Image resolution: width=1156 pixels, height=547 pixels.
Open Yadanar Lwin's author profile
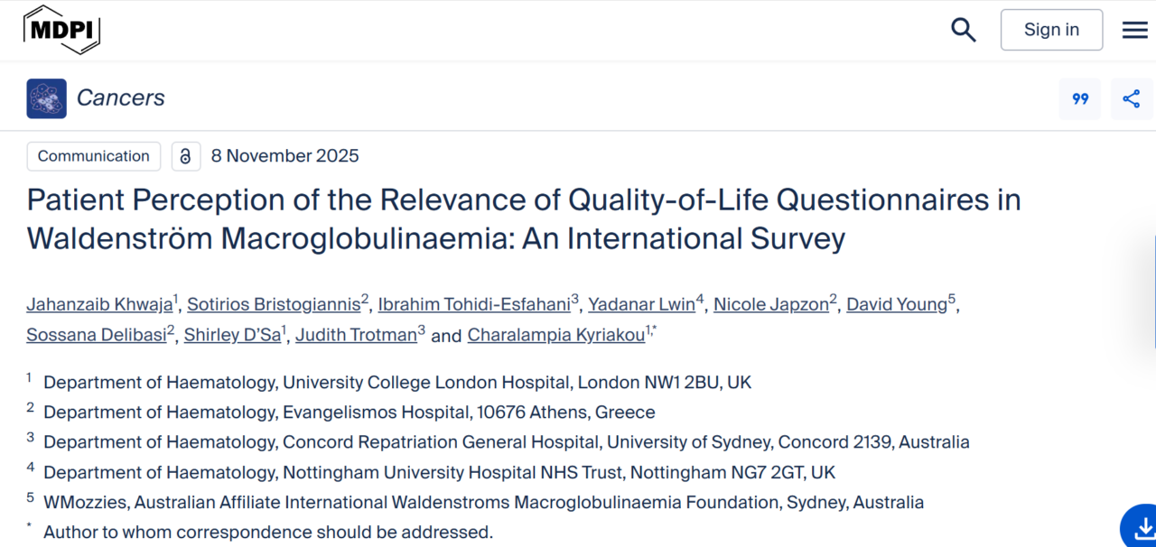(x=641, y=304)
